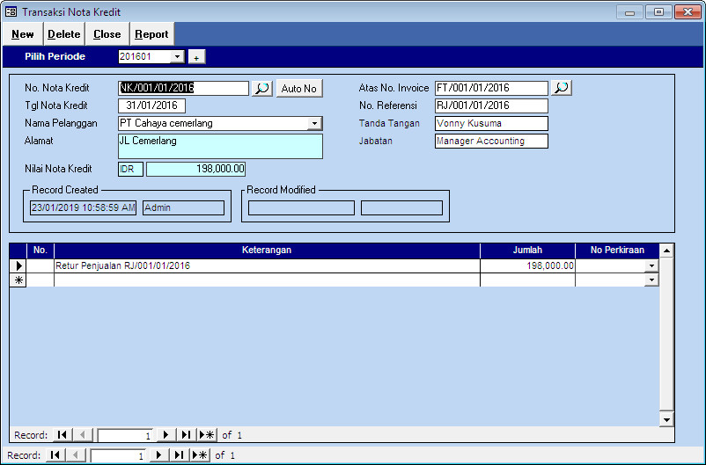Select the new row asterisk marker

(x=18, y=280)
